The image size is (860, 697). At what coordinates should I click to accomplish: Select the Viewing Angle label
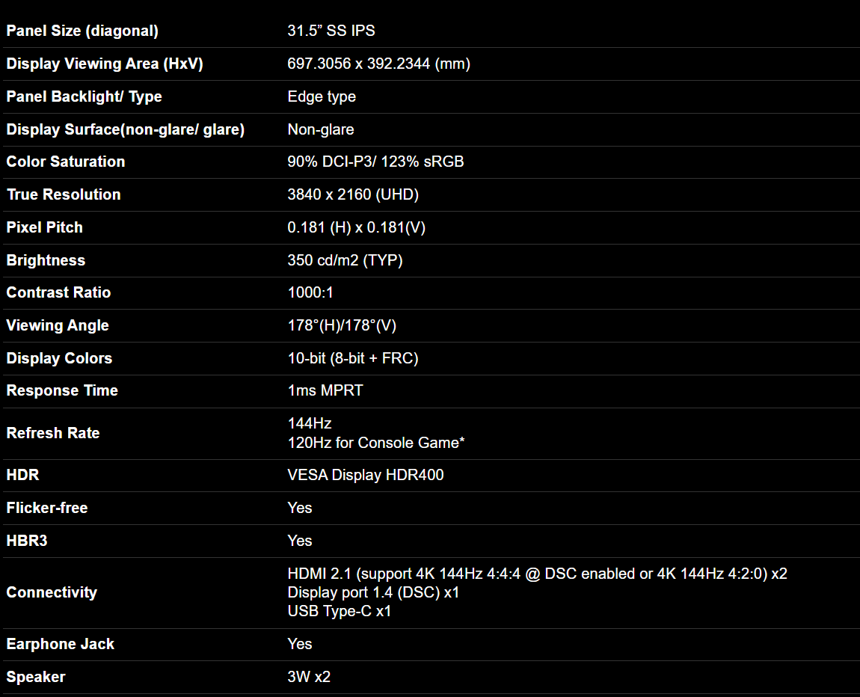pyautogui.click(x=58, y=326)
